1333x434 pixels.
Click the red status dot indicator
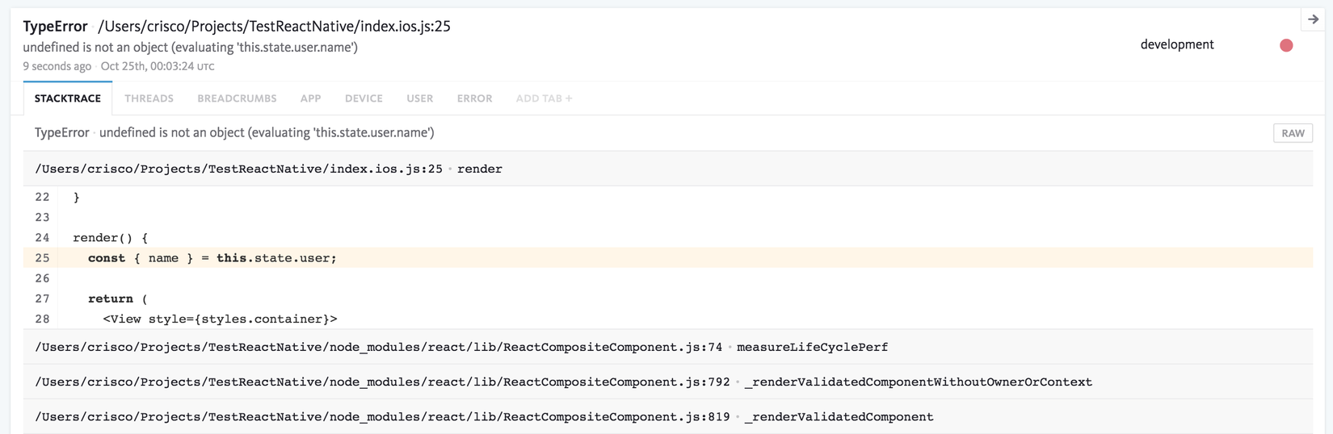pos(1286,45)
